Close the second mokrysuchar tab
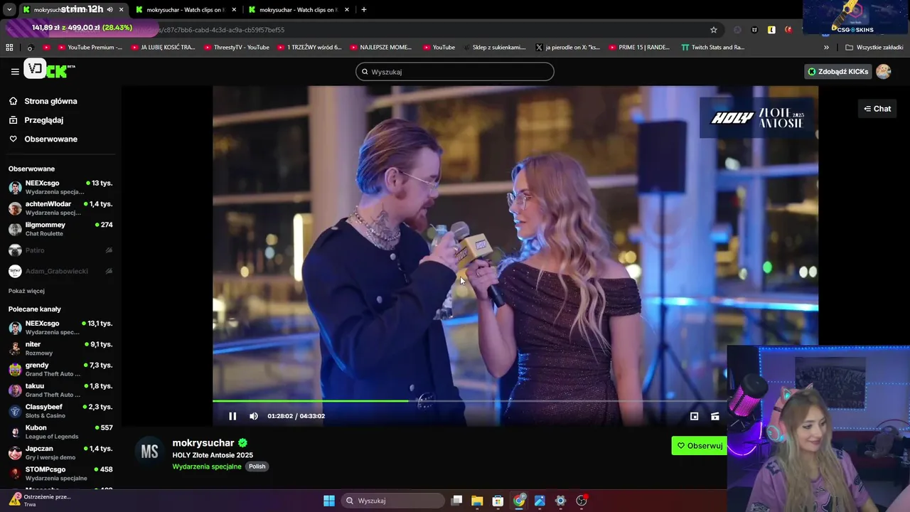Screen dimensions: 910x512 234,10
